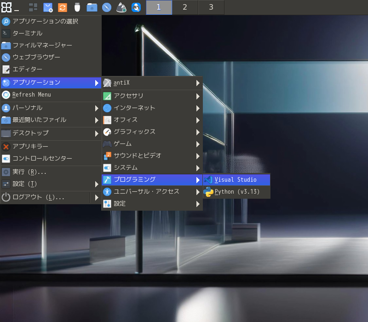Viewport: 368px width, 322px height.
Task: Click the web browser compass icon in taskbar
Action: pyautogui.click(x=107, y=7)
